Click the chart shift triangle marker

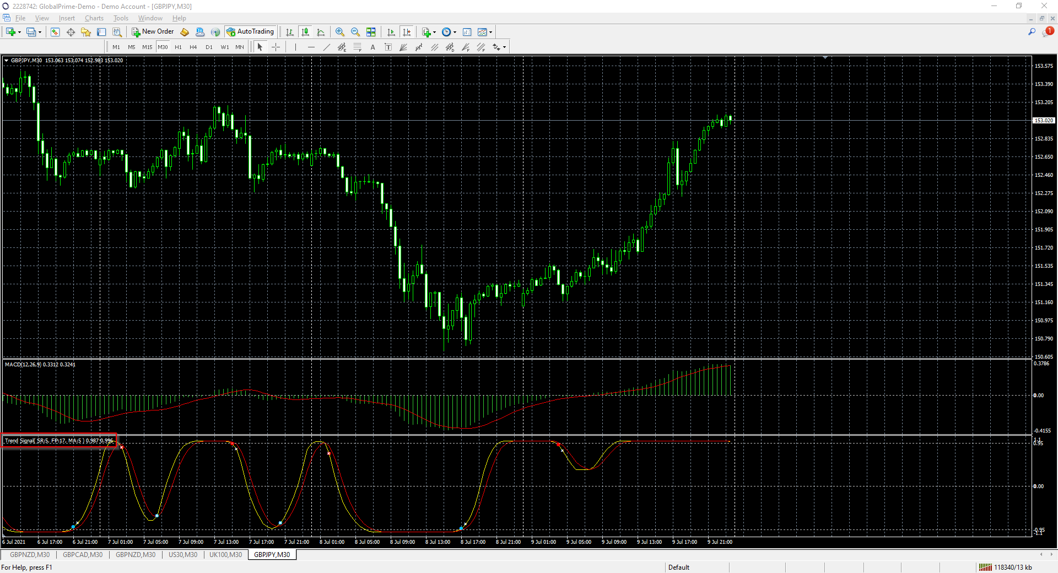(825, 57)
